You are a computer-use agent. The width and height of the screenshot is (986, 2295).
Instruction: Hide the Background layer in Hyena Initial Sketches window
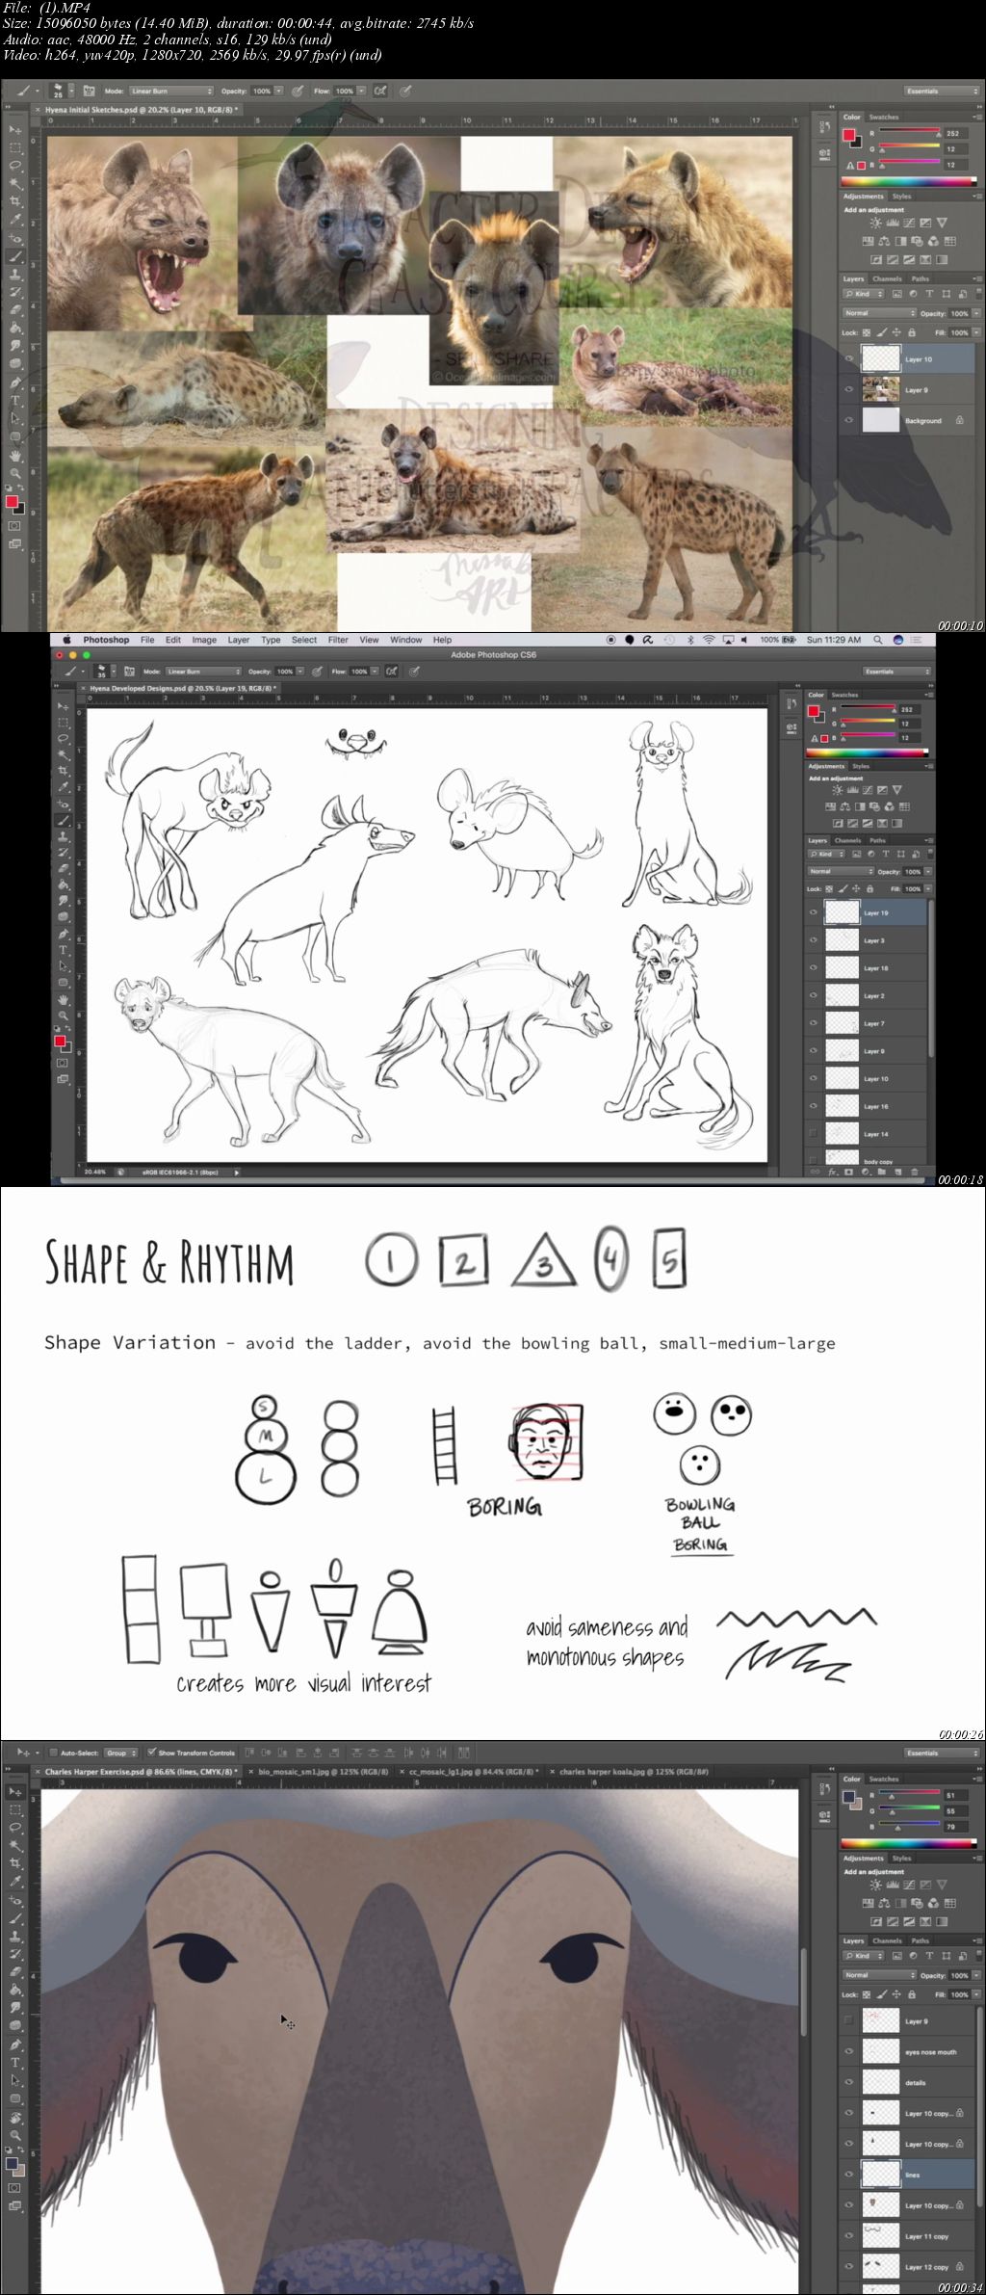click(x=848, y=421)
